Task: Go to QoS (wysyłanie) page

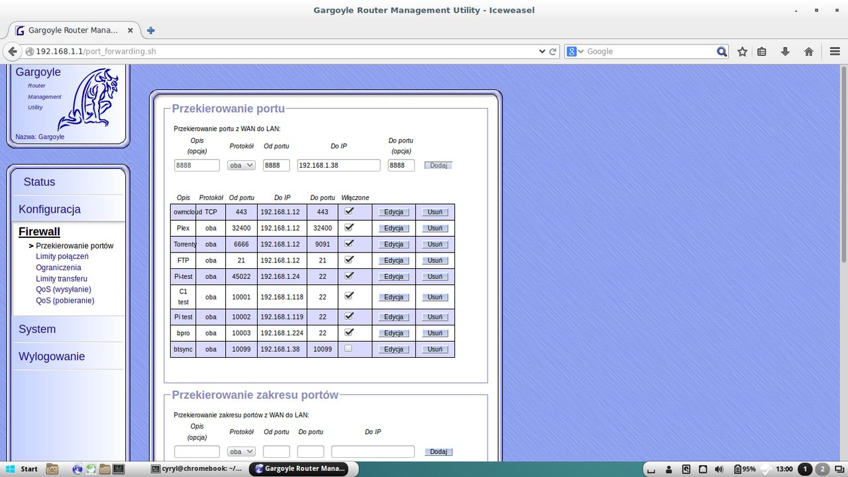Action: [64, 290]
